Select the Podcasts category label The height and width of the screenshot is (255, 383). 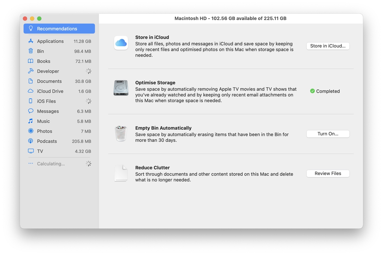click(47, 141)
